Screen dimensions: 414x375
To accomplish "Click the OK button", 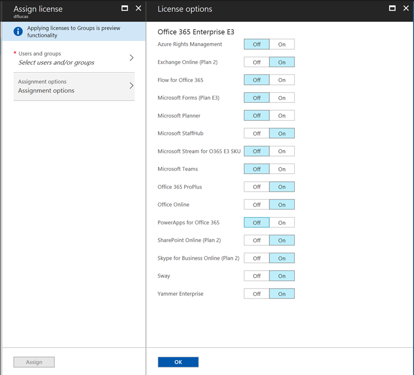I will pos(178,362).
